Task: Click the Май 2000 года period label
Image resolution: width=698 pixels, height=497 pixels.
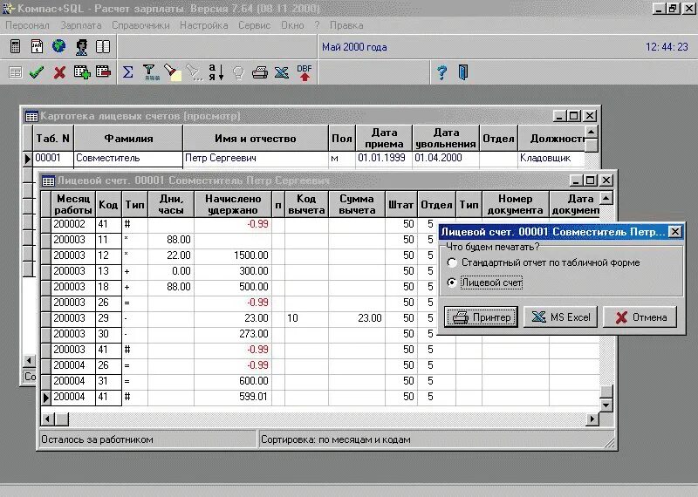Action: click(354, 47)
